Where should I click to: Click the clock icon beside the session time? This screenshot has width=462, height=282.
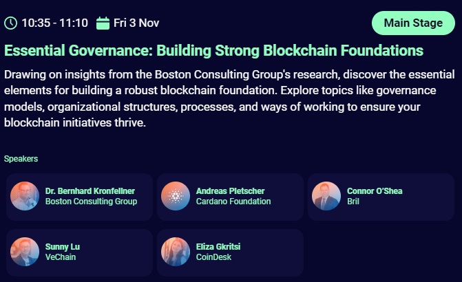pyautogui.click(x=11, y=23)
